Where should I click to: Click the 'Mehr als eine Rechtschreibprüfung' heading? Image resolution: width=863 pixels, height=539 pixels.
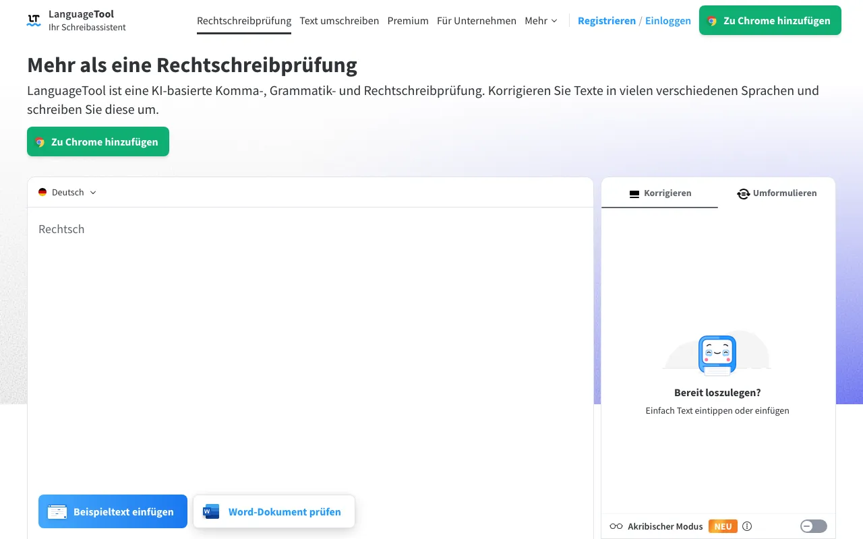point(192,65)
